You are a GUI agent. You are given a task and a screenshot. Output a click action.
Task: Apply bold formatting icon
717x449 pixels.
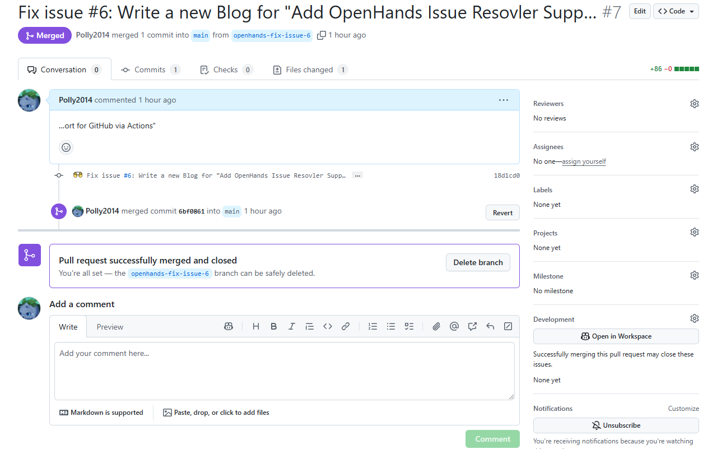(274, 326)
